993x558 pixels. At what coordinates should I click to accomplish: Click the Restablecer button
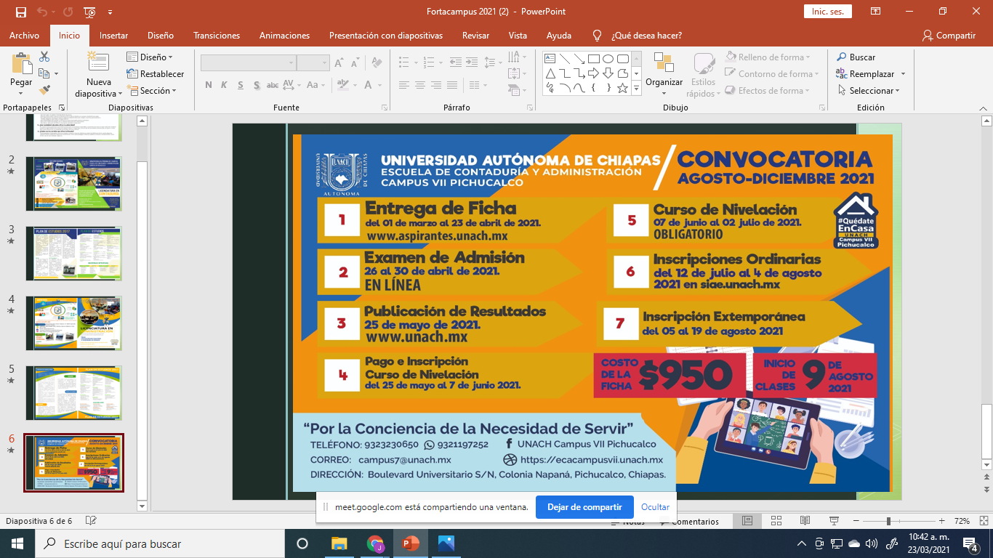pyautogui.click(x=155, y=74)
